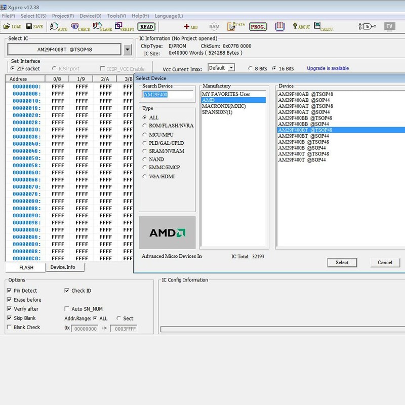Open the Select IC(S) menu
The width and height of the screenshot is (405, 405).
click(x=33, y=16)
